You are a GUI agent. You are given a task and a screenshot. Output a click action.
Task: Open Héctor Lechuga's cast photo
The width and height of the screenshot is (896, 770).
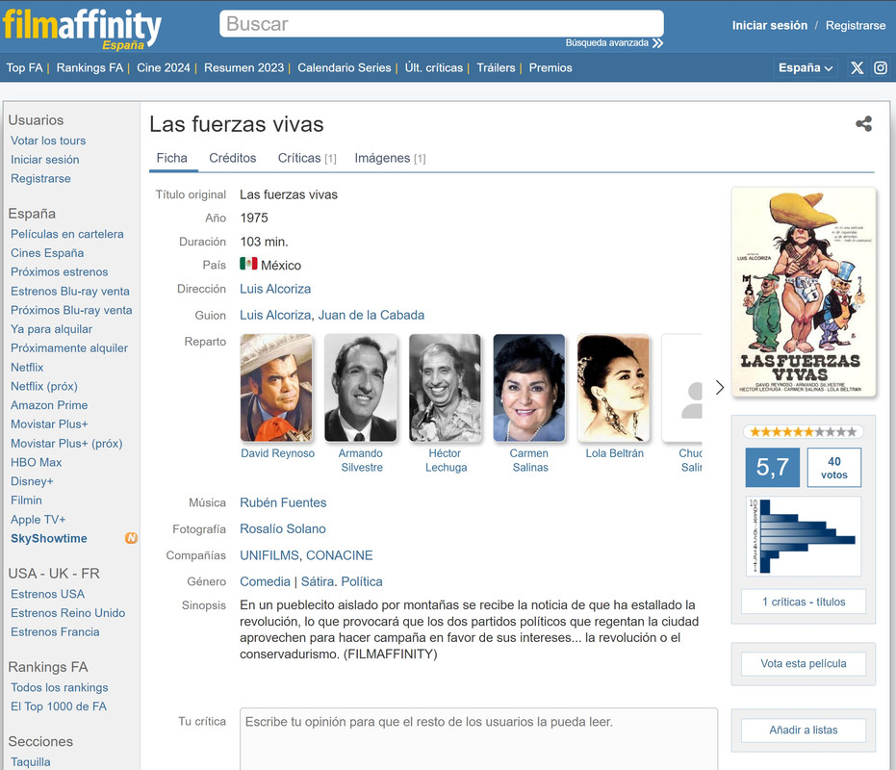pos(446,388)
